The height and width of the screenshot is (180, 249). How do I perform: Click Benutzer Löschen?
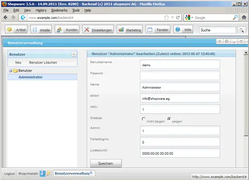[43, 62]
